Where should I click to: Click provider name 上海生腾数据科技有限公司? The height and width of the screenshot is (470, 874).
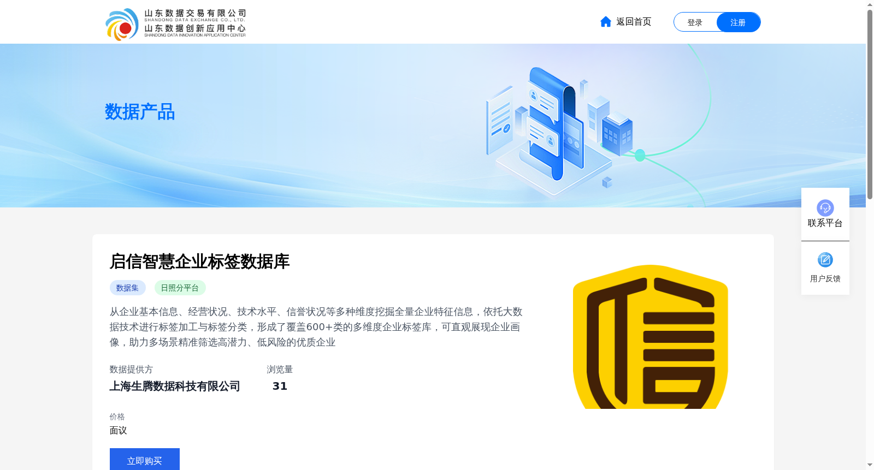[175, 386]
